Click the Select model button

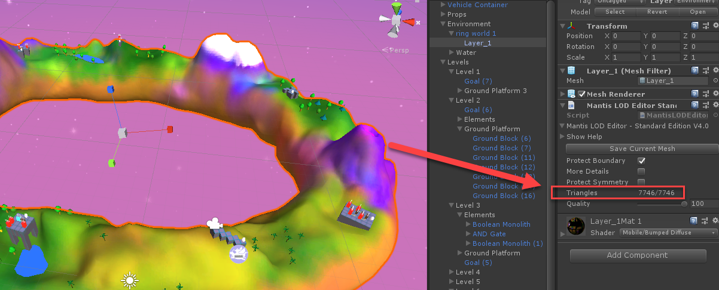[614, 11]
